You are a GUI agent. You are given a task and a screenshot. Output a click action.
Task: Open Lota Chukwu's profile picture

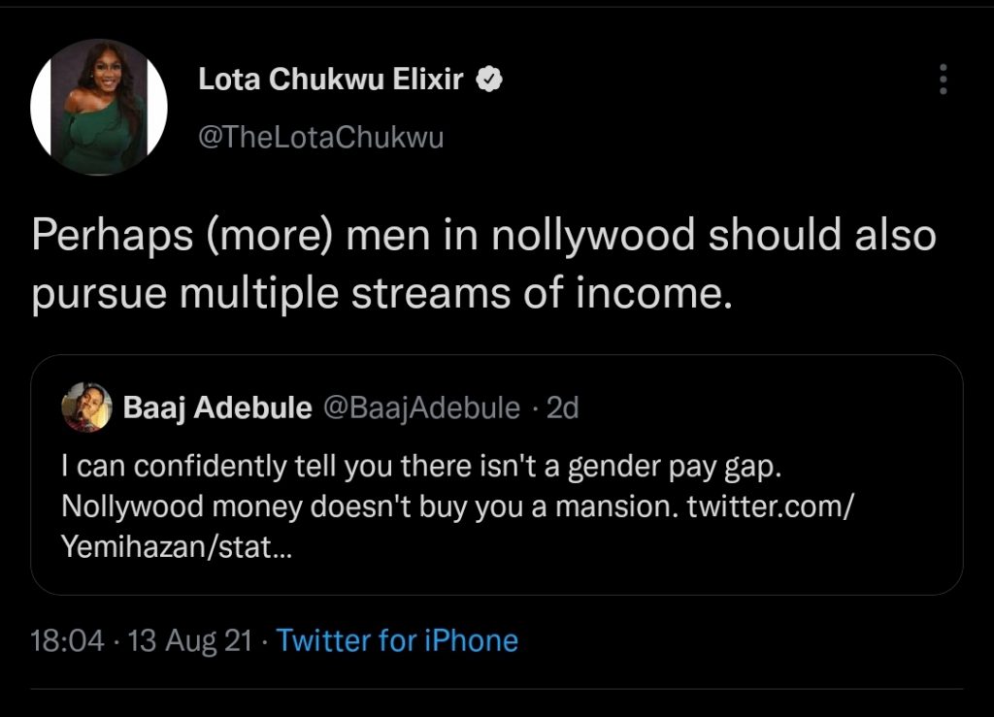(99, 108)
